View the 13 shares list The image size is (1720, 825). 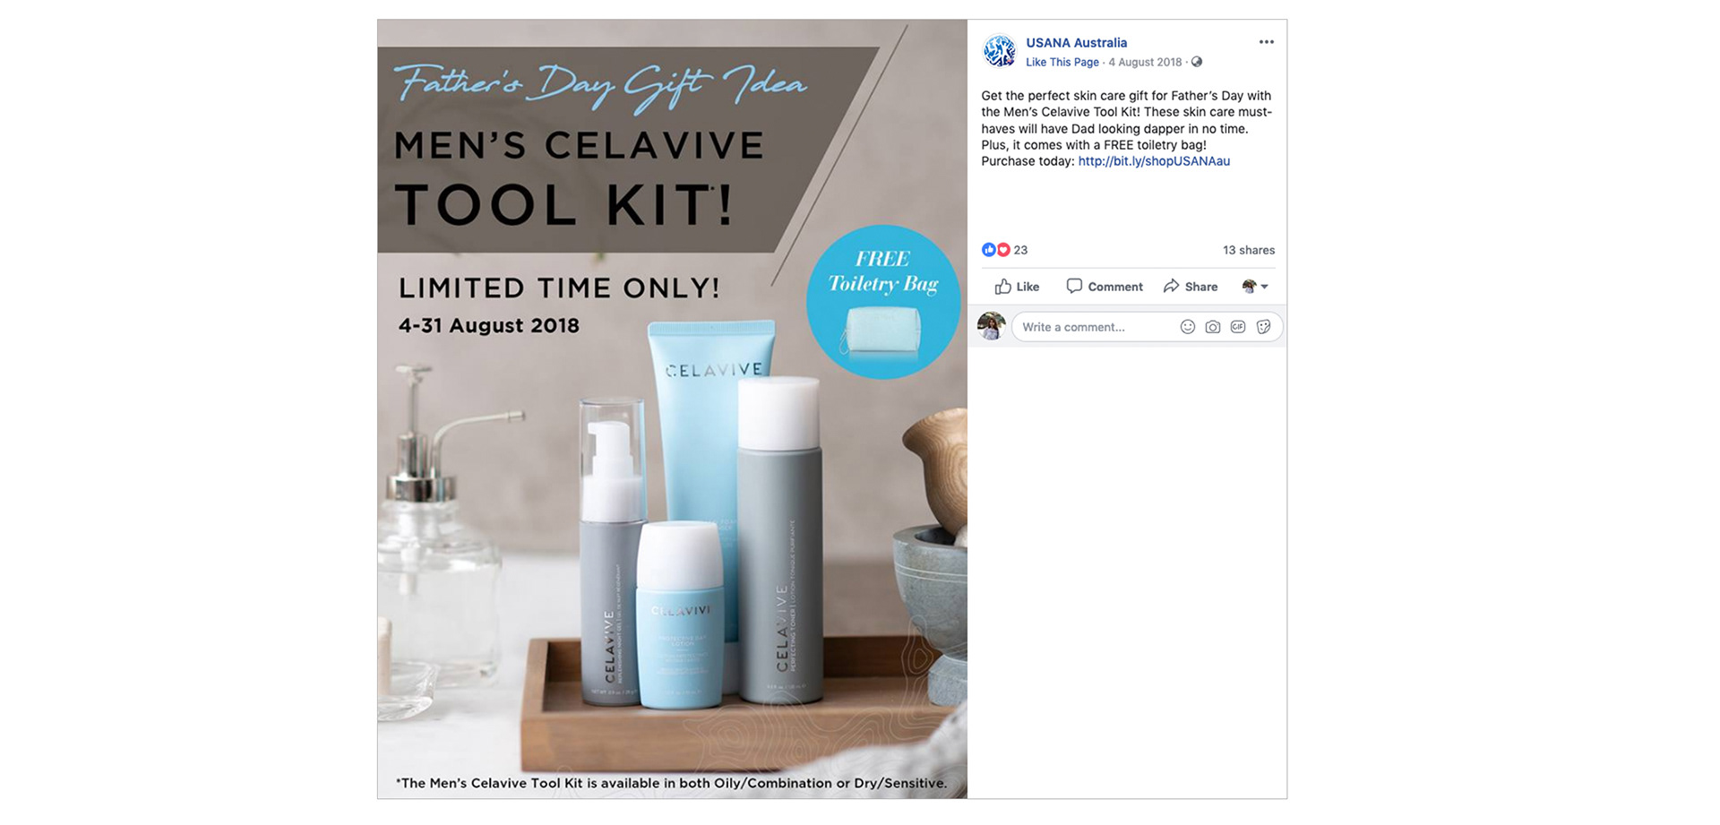(1249, 250)
